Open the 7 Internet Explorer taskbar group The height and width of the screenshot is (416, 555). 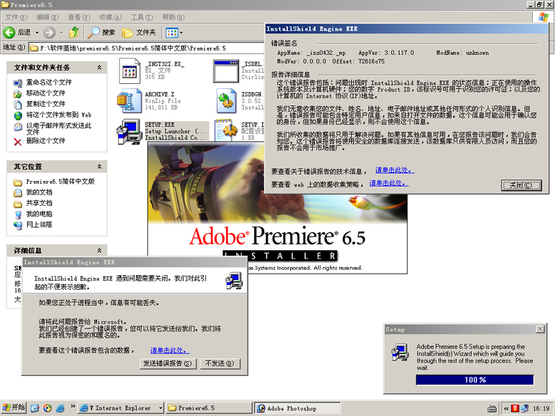coord(121,408)
